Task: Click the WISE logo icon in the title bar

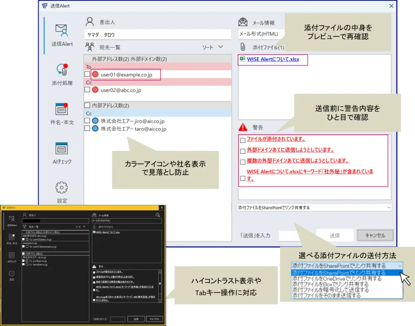Action: (45, 6)
